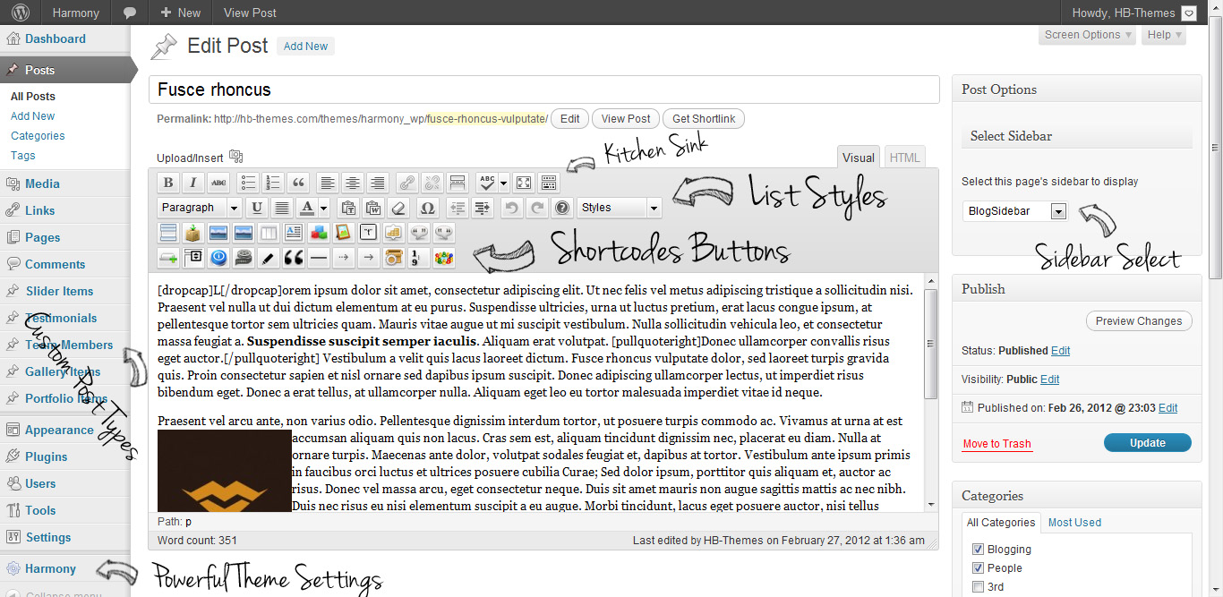The height and width of the screenshot is (597, 1223).
Task: Toggle the Kitchen Sink toolbar
Action: [549, 183]
